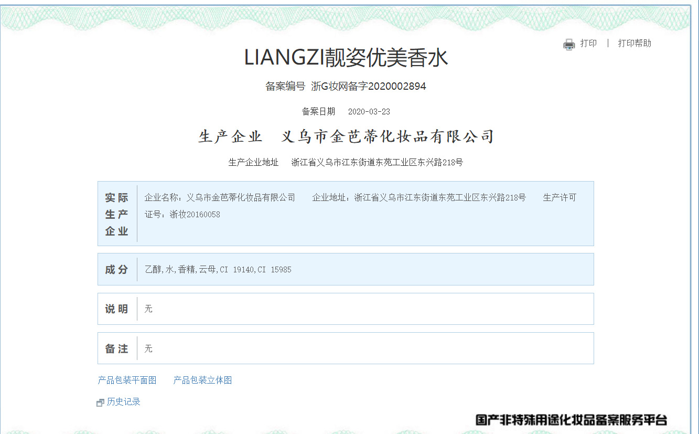Click 无 in the 说明 row
The height and width of the screenshot is (434, 699).
[x=148, y=309]
